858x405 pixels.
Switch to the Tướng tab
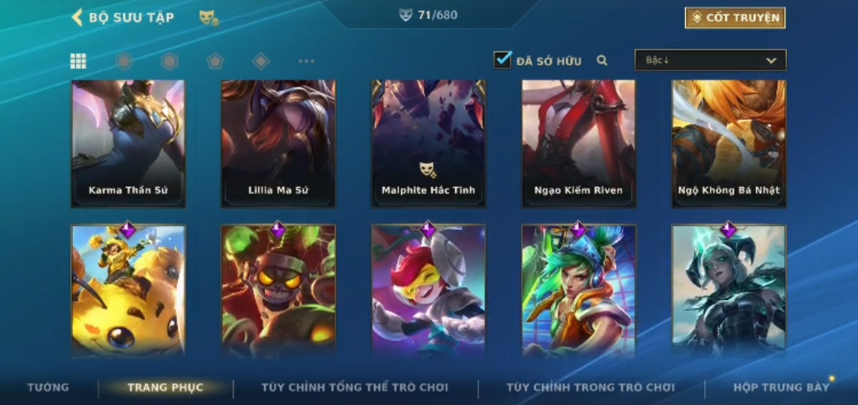pyautogui.click(x=48, y=388)
